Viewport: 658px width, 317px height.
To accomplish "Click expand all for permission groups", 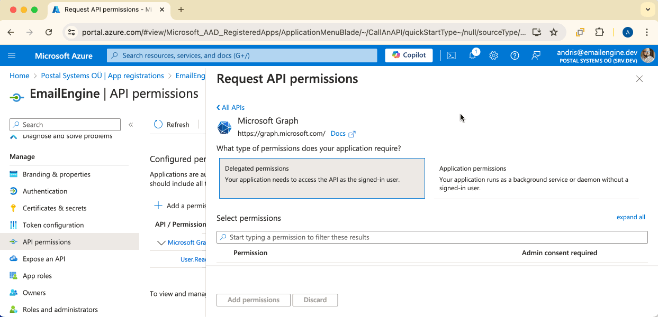I will [630, 217].
